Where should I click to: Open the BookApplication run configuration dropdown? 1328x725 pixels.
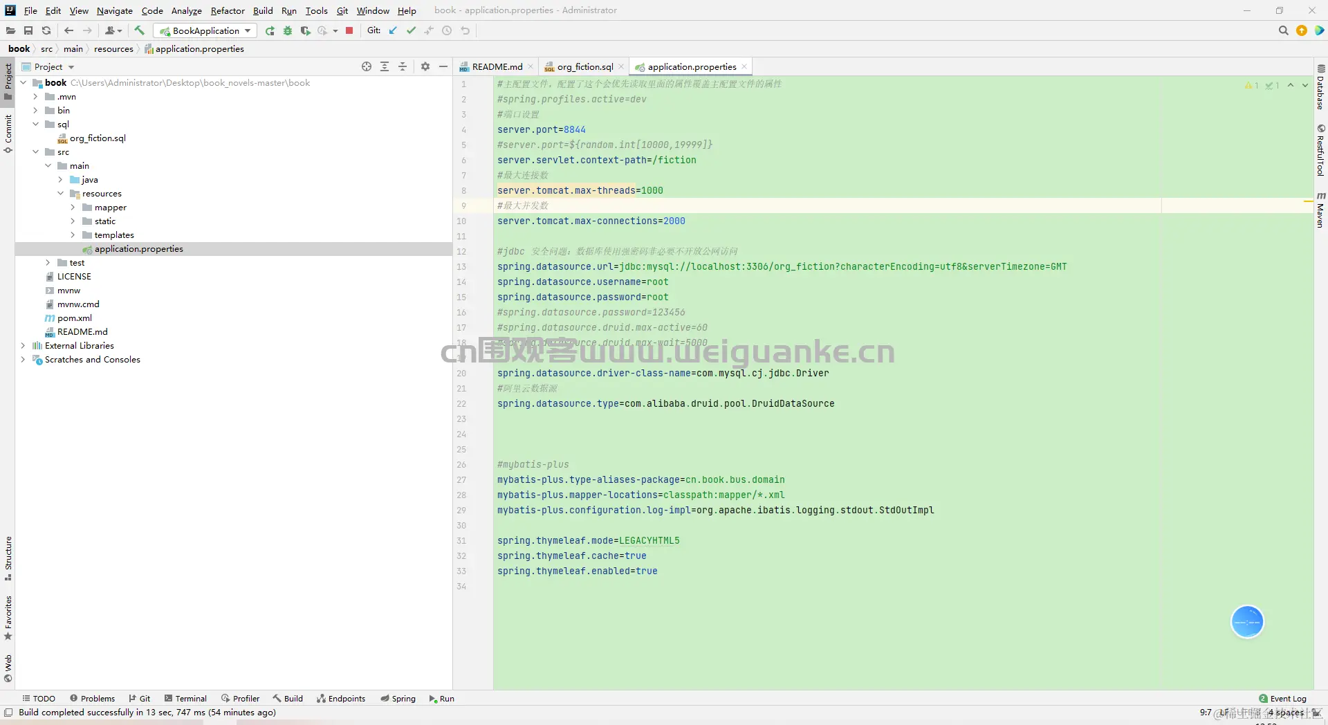pyautogui.click(x=205, y=30)
